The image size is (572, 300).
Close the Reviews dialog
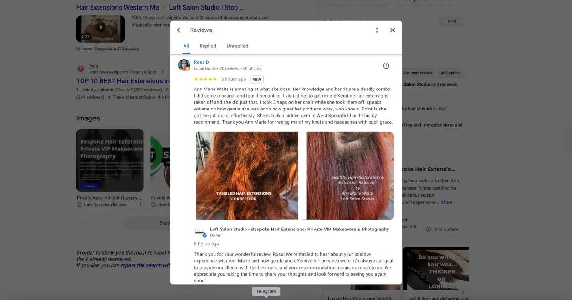click(393, 30)
